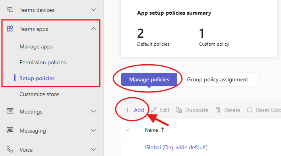Switch to Group policy assignment tab
The height and width of the screenshot is (156, 281).
click(x=217, y=79)
